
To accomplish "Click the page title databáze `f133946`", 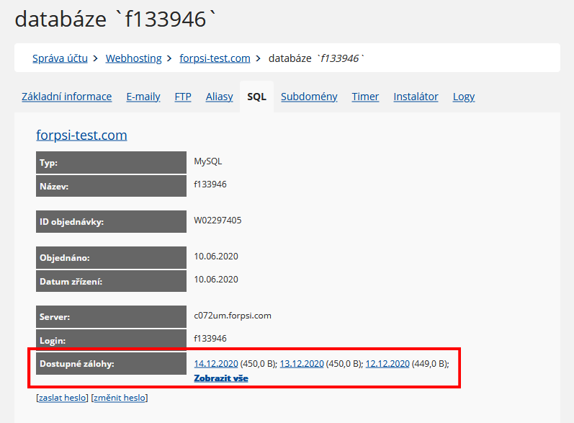I will click(x=115, y=19).
